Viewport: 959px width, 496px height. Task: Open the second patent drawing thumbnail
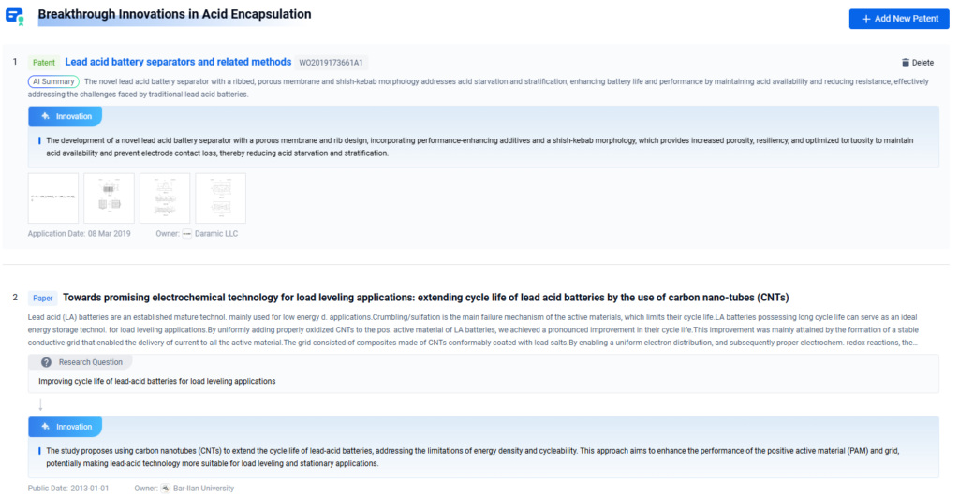(109, 197)
